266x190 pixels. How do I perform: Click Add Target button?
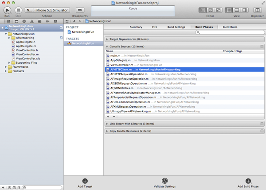[x=85, y=183]
